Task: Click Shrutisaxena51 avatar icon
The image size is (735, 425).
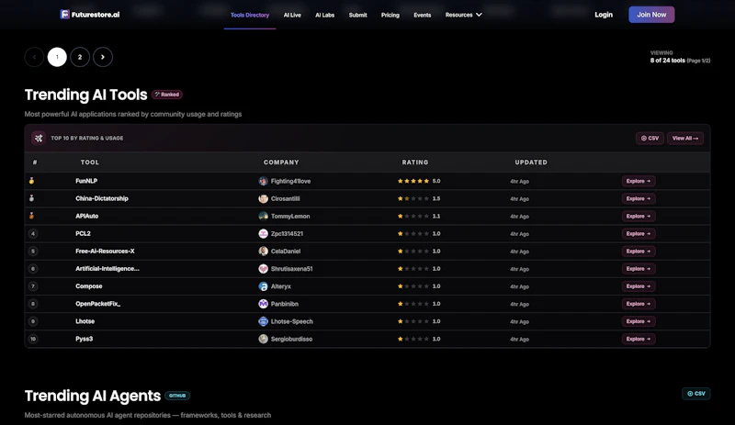Action: coord(263,269)
